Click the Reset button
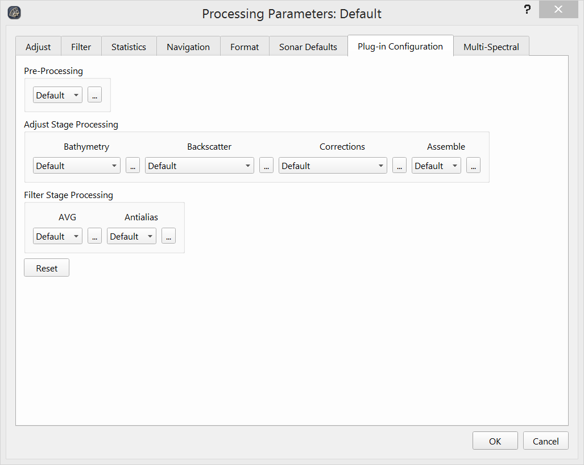 pyautogui.click(x=47, y=268)
